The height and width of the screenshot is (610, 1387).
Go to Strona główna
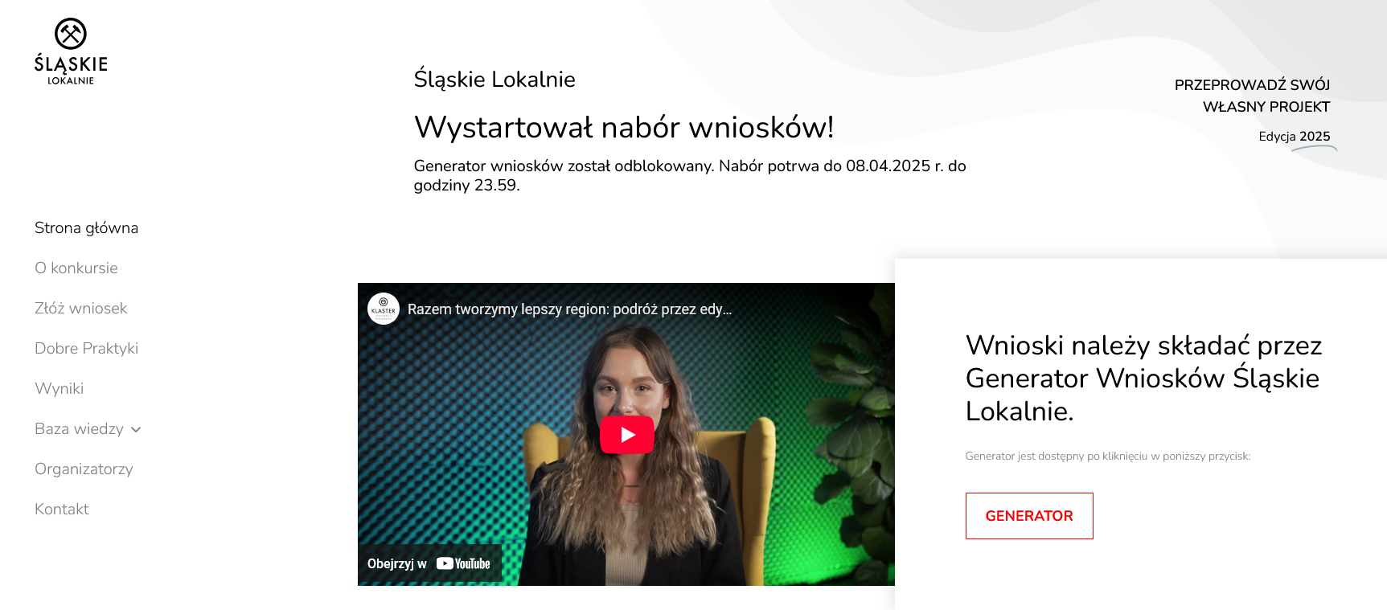pos(86,228)
